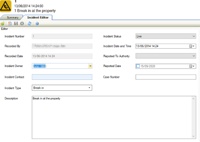
Task: Click the header date '13/06/2014 14:24:00'
Action: [29, 6]
